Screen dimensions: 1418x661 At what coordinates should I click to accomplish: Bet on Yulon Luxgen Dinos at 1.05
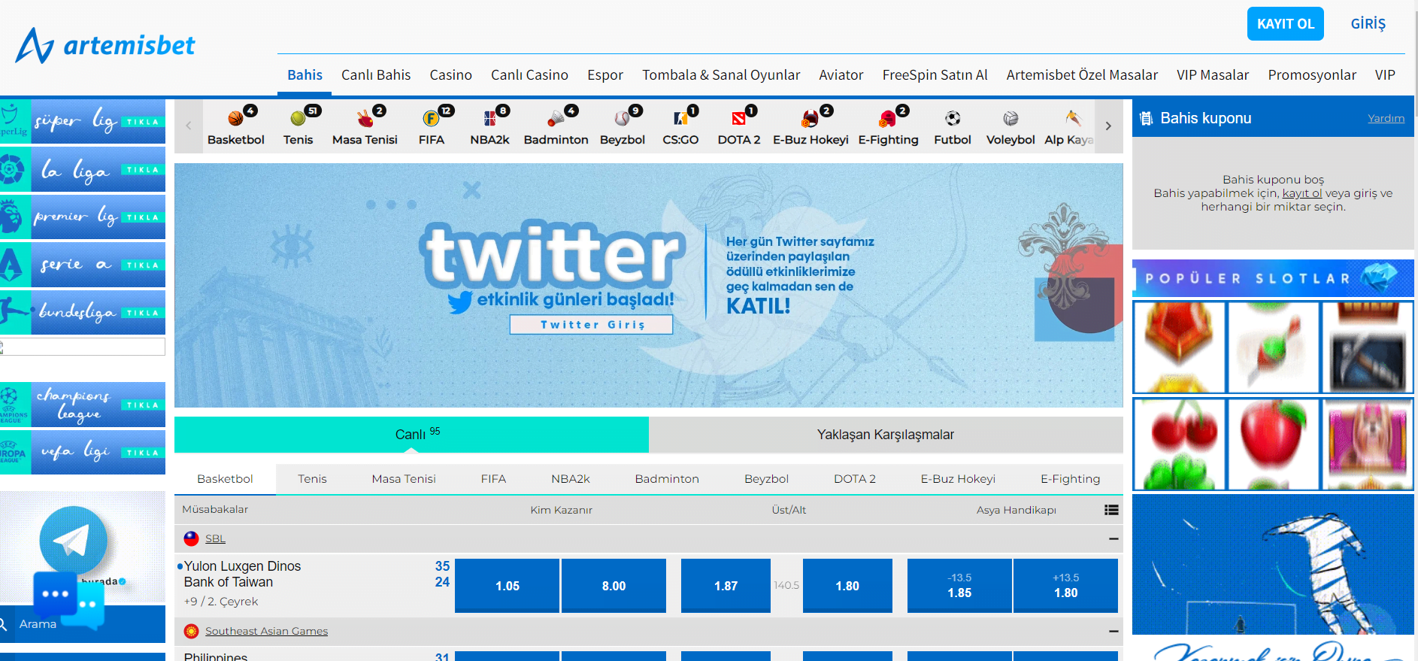[508, 586]
